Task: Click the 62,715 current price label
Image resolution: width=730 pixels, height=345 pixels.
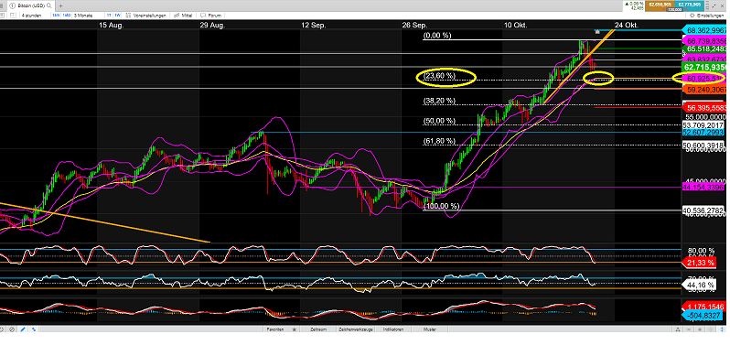Action: tap(704, 68)
